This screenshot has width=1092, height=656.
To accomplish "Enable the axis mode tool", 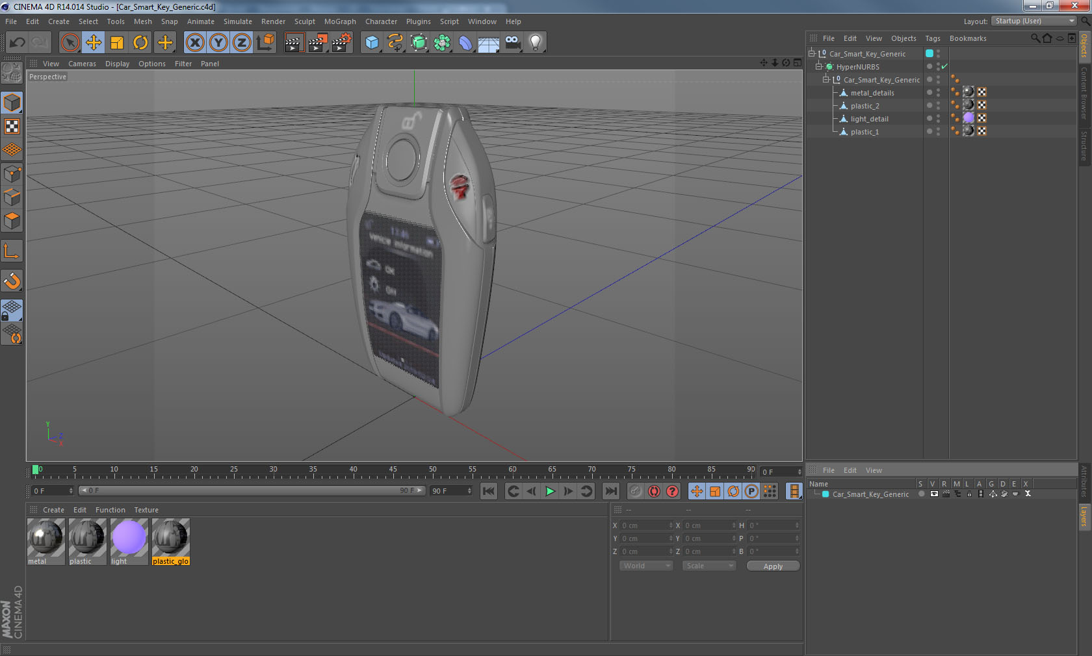I will click(12, 251).
